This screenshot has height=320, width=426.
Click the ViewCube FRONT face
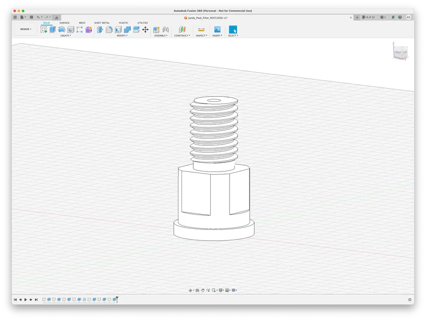(x=398, y=52)
